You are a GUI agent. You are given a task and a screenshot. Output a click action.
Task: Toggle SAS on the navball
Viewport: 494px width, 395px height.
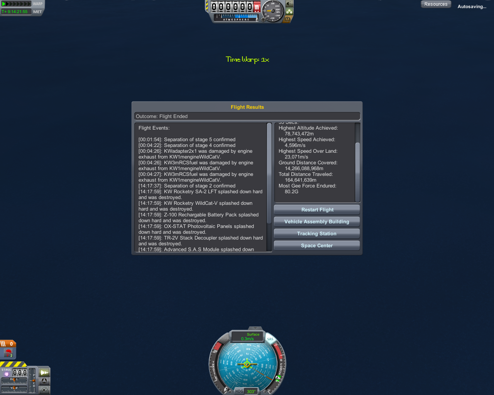click(x=271, y=339)
